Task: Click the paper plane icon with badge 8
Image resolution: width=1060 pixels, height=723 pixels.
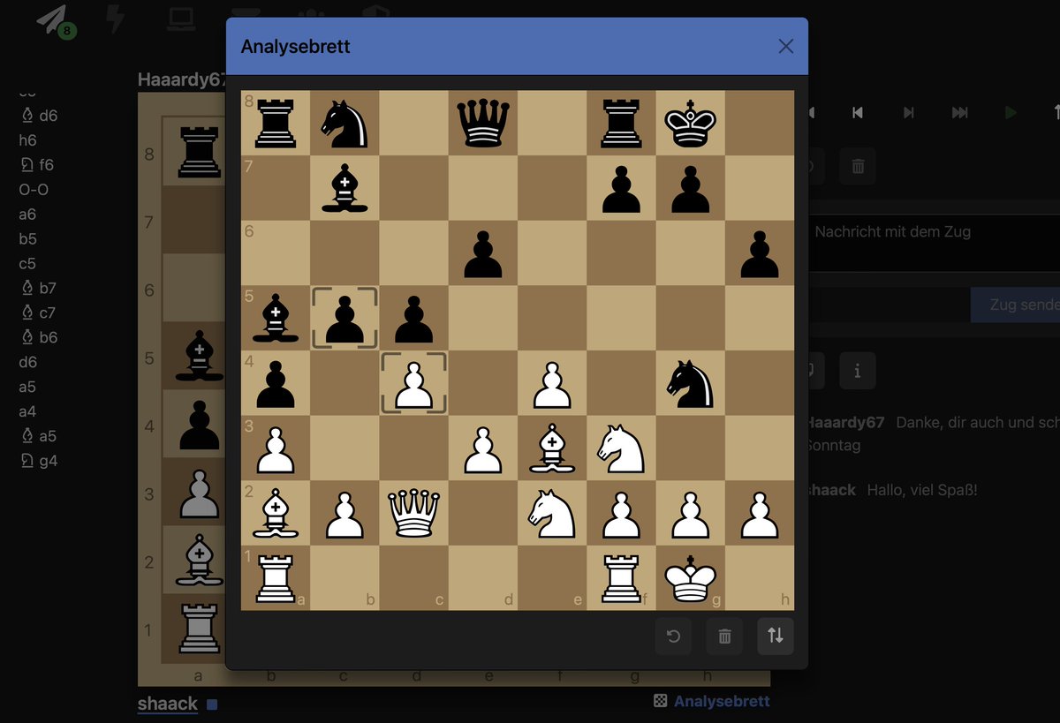Action: click(51, 20)
